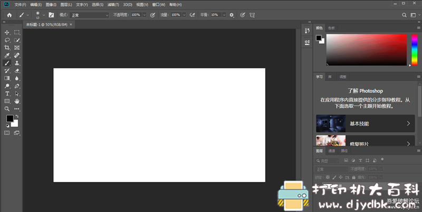Reset default foreground and background colors
Image resolution: width=422 pixels, height=212 pixels.
click(7, 126)
